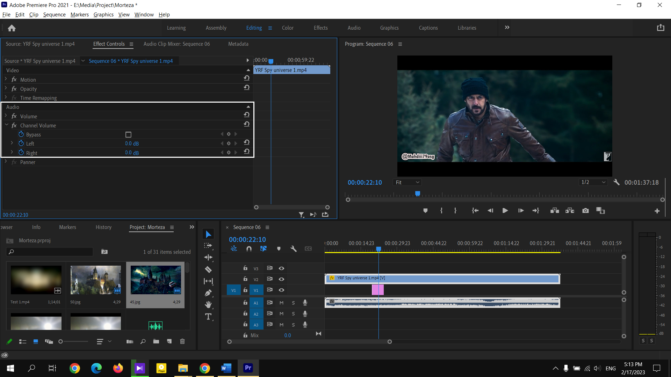Show more workspaces with double chevron
Image resolution: width=671 pixels, height=377 pixels.
point(507,28)
